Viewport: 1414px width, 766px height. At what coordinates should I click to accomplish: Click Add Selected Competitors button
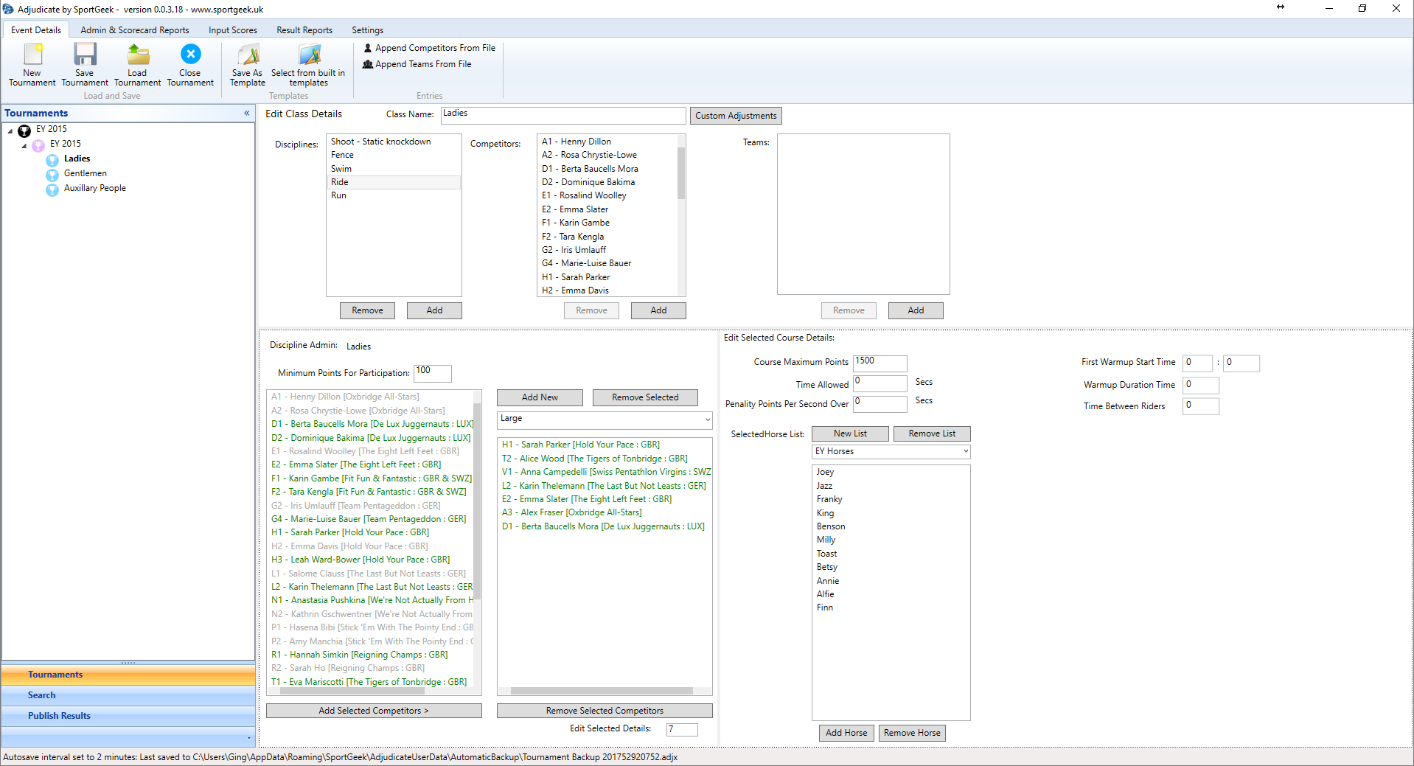[374, 711]
